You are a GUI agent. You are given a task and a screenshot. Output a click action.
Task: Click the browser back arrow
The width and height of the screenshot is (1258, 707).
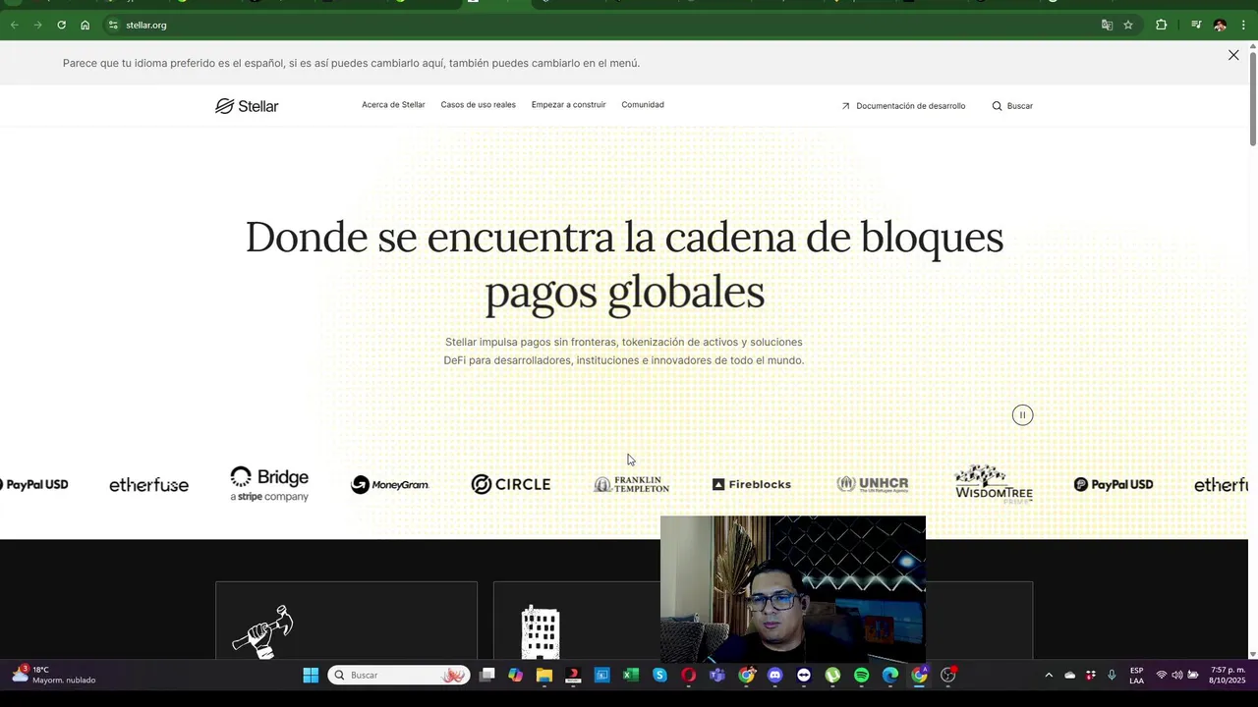(15, 25)
